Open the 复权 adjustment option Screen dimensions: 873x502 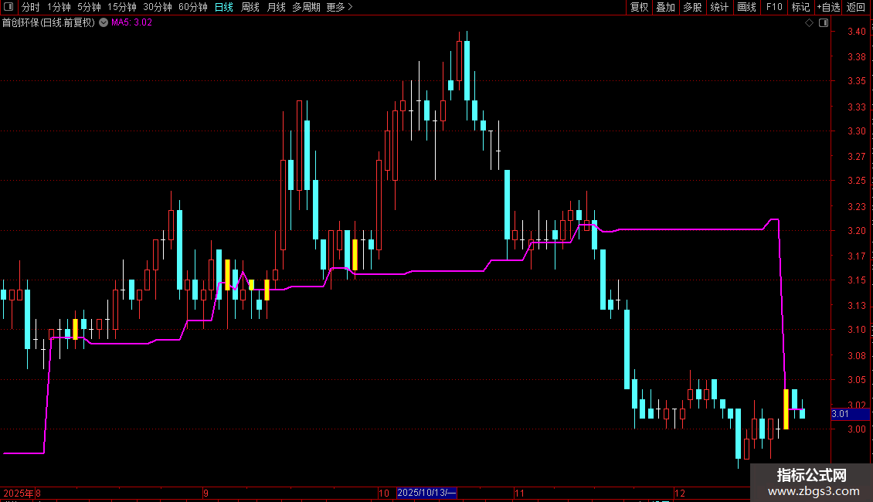tap(639, 7)
